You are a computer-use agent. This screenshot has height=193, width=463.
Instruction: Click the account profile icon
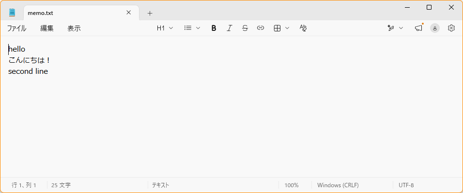tap(434, 28)
